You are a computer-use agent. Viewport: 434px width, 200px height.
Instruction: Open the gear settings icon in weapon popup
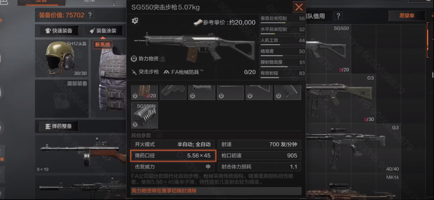tap(135, 20)
